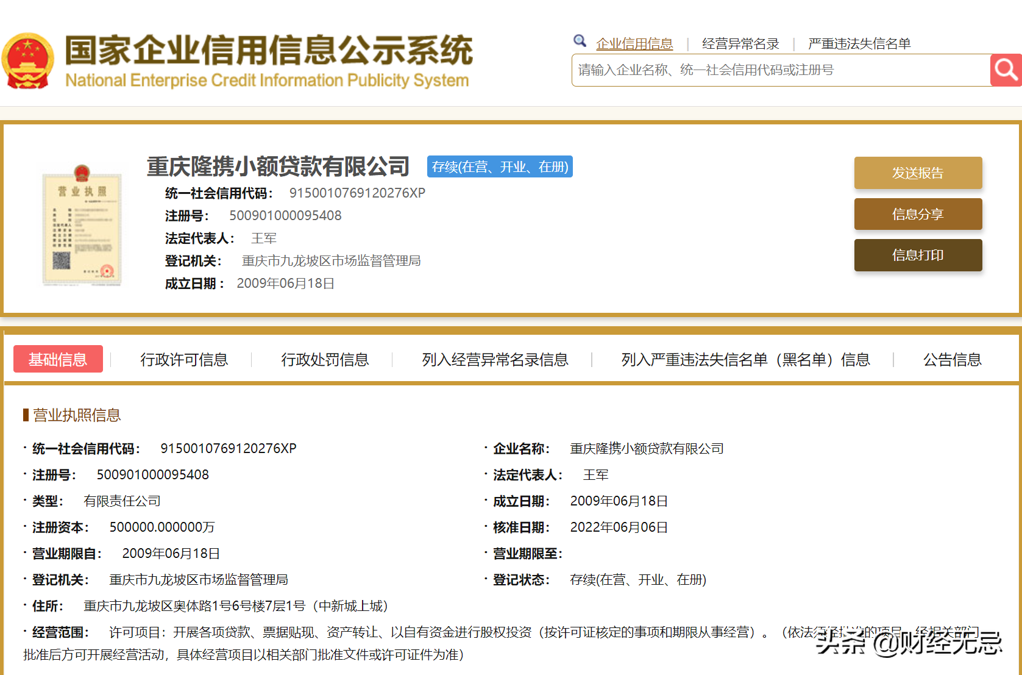Switch to the 行政许可信息 tab
Image resolution: width=1022 pixels, height=675 pixels.
pyautogui.click(x=184, y=360)
